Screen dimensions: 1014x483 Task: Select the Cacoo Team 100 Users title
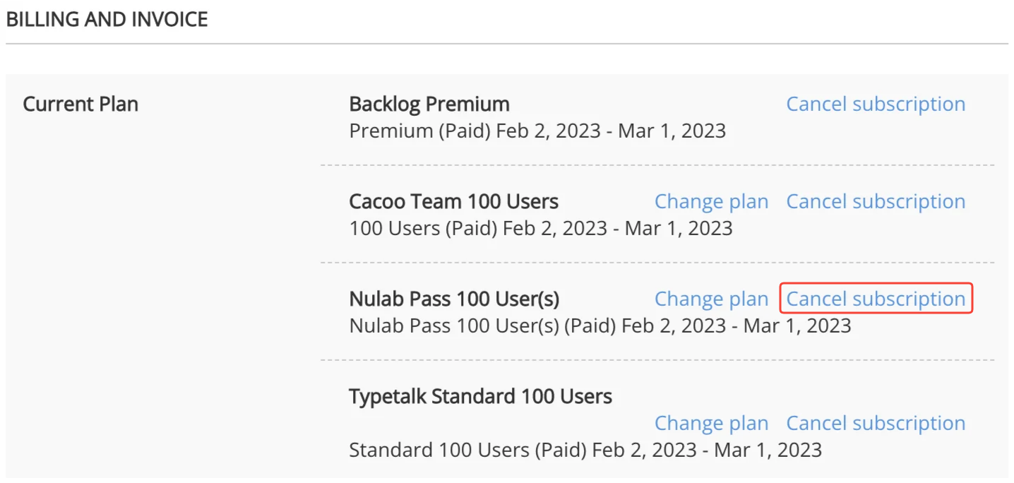coord(453,201)
